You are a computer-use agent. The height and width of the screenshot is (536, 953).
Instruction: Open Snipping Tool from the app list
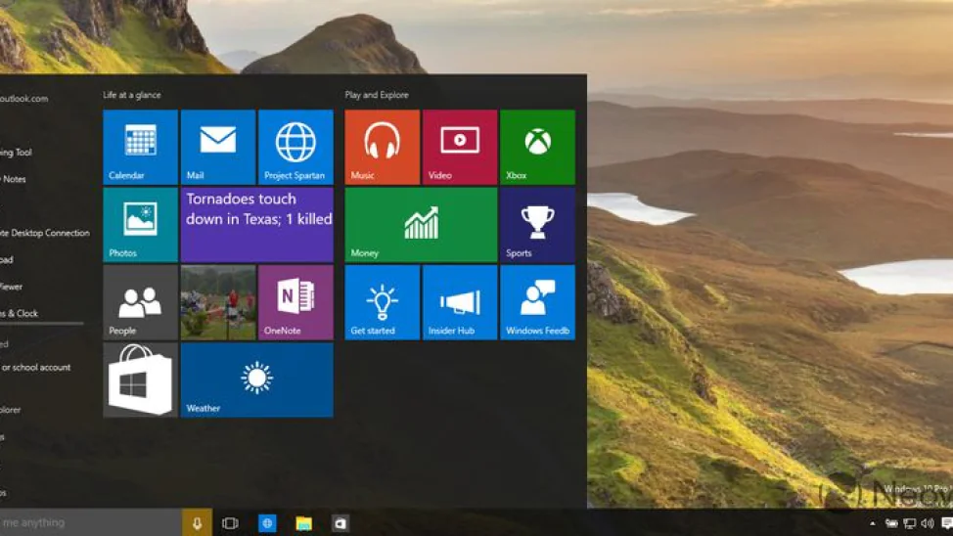(x=16, y=153)
